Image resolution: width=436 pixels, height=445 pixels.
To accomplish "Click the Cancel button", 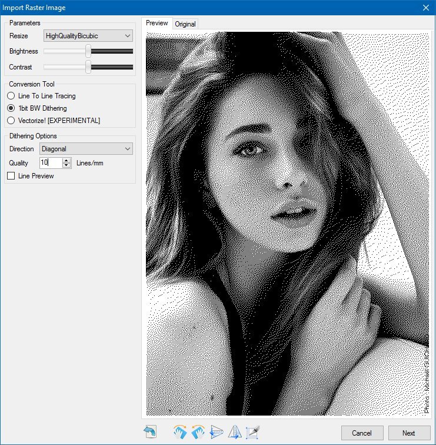I will (362, 433).
